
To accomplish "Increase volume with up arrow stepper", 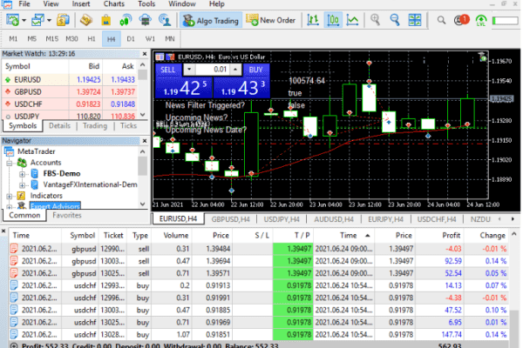I will pyautogui.click(x=235, y=70).
